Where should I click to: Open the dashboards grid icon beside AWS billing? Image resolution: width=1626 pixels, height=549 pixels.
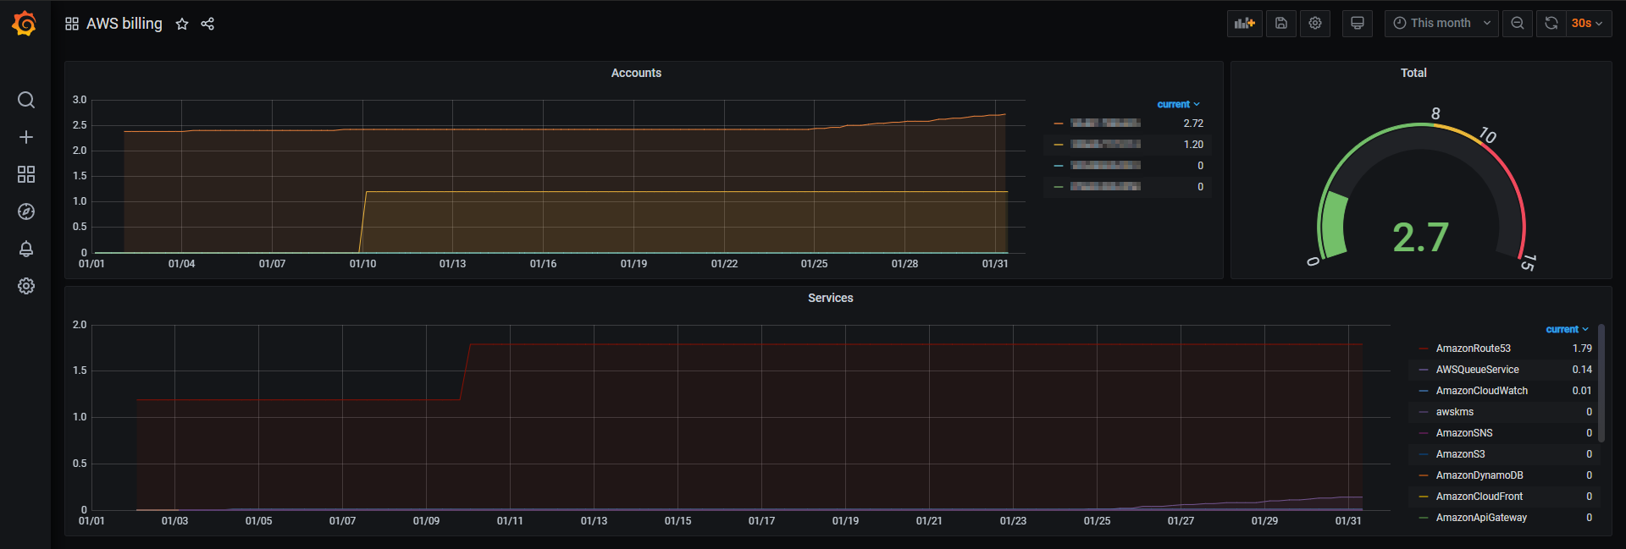pyautogui.click(x=72, y=24)
